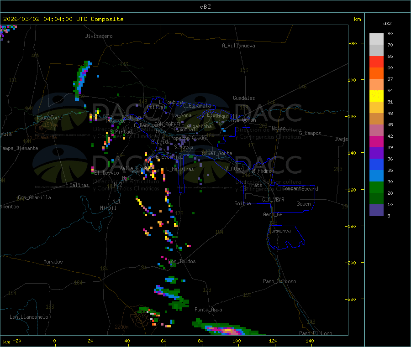Click the Punta_Agua map label
Screen dimensions: 411x347
tap(208, 310)
